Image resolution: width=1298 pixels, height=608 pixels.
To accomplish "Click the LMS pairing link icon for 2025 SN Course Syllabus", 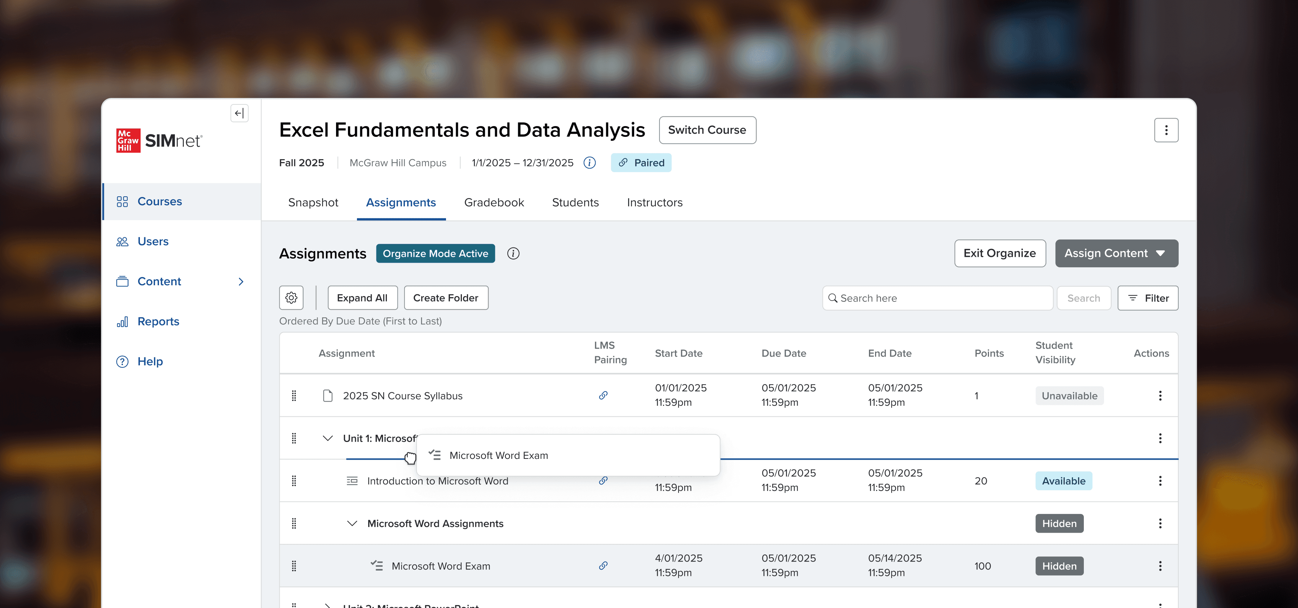I will coord(603,395).
